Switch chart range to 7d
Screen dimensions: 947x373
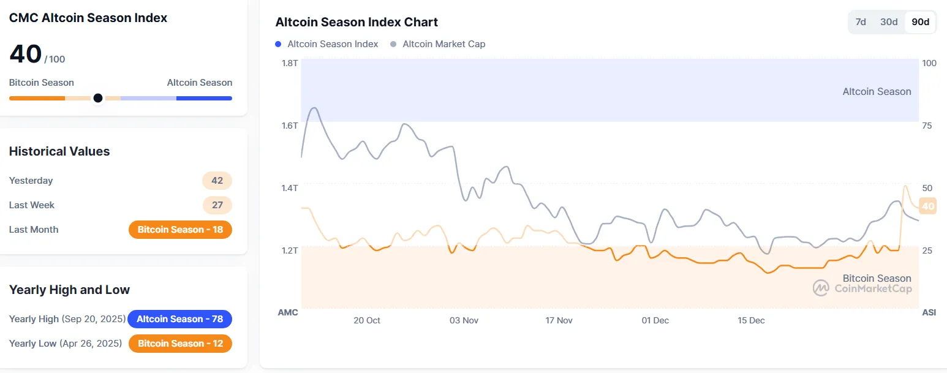click(x=861, y=22)
